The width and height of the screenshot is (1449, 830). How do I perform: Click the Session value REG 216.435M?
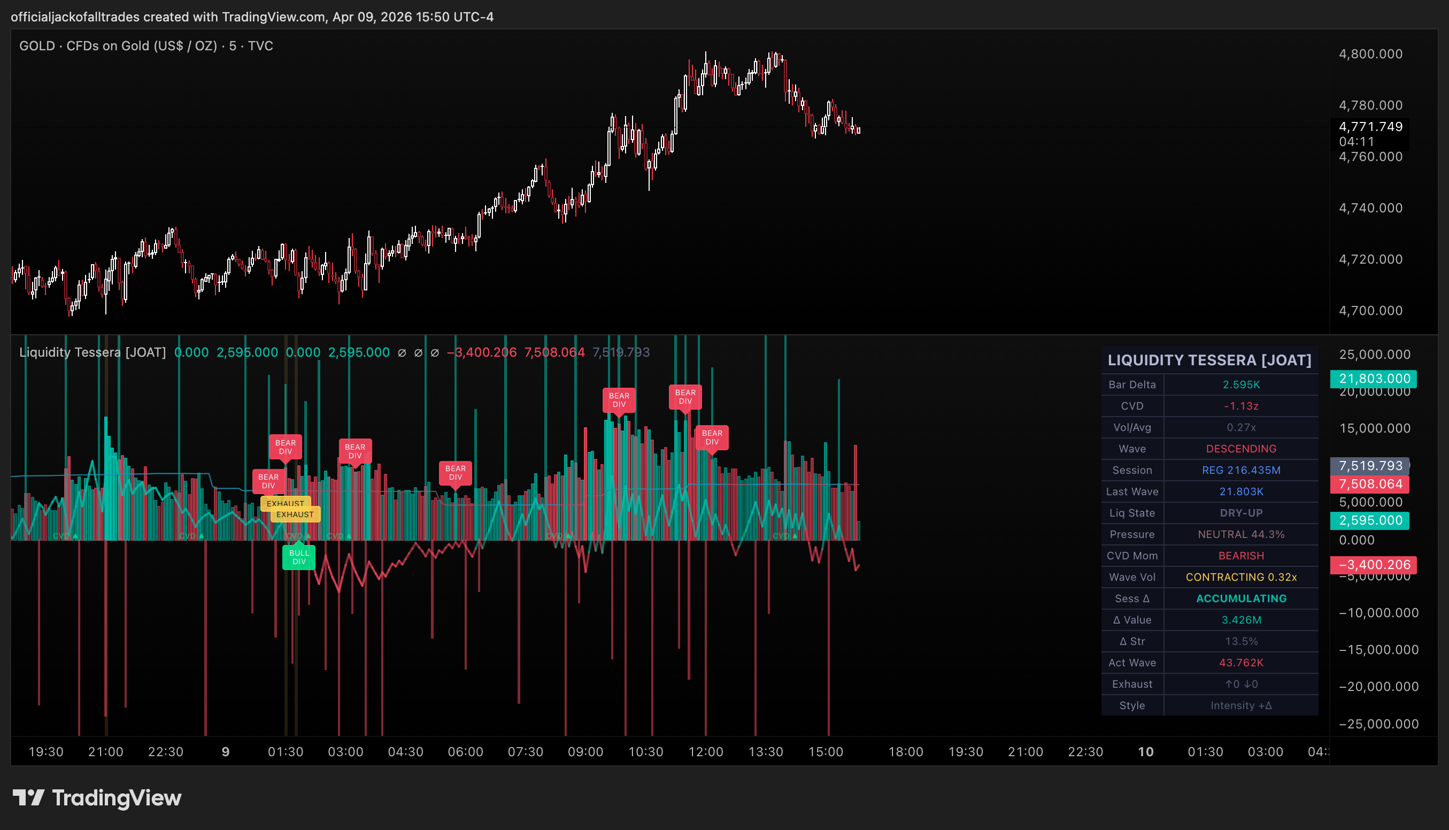pyautogui.click(x=1241, y=470)
